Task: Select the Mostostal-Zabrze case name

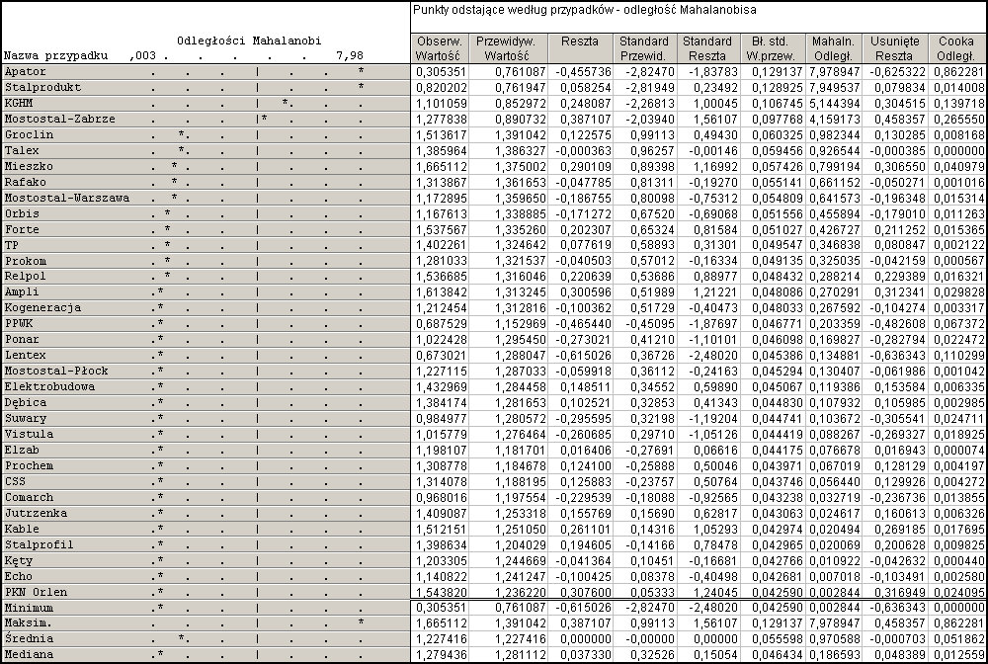Action: [x=60, y=120]
